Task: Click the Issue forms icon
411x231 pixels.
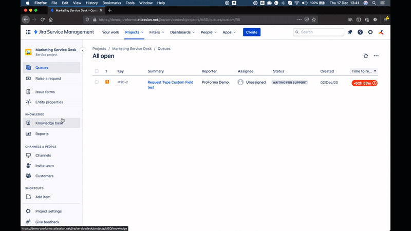Action: point(28,92)
